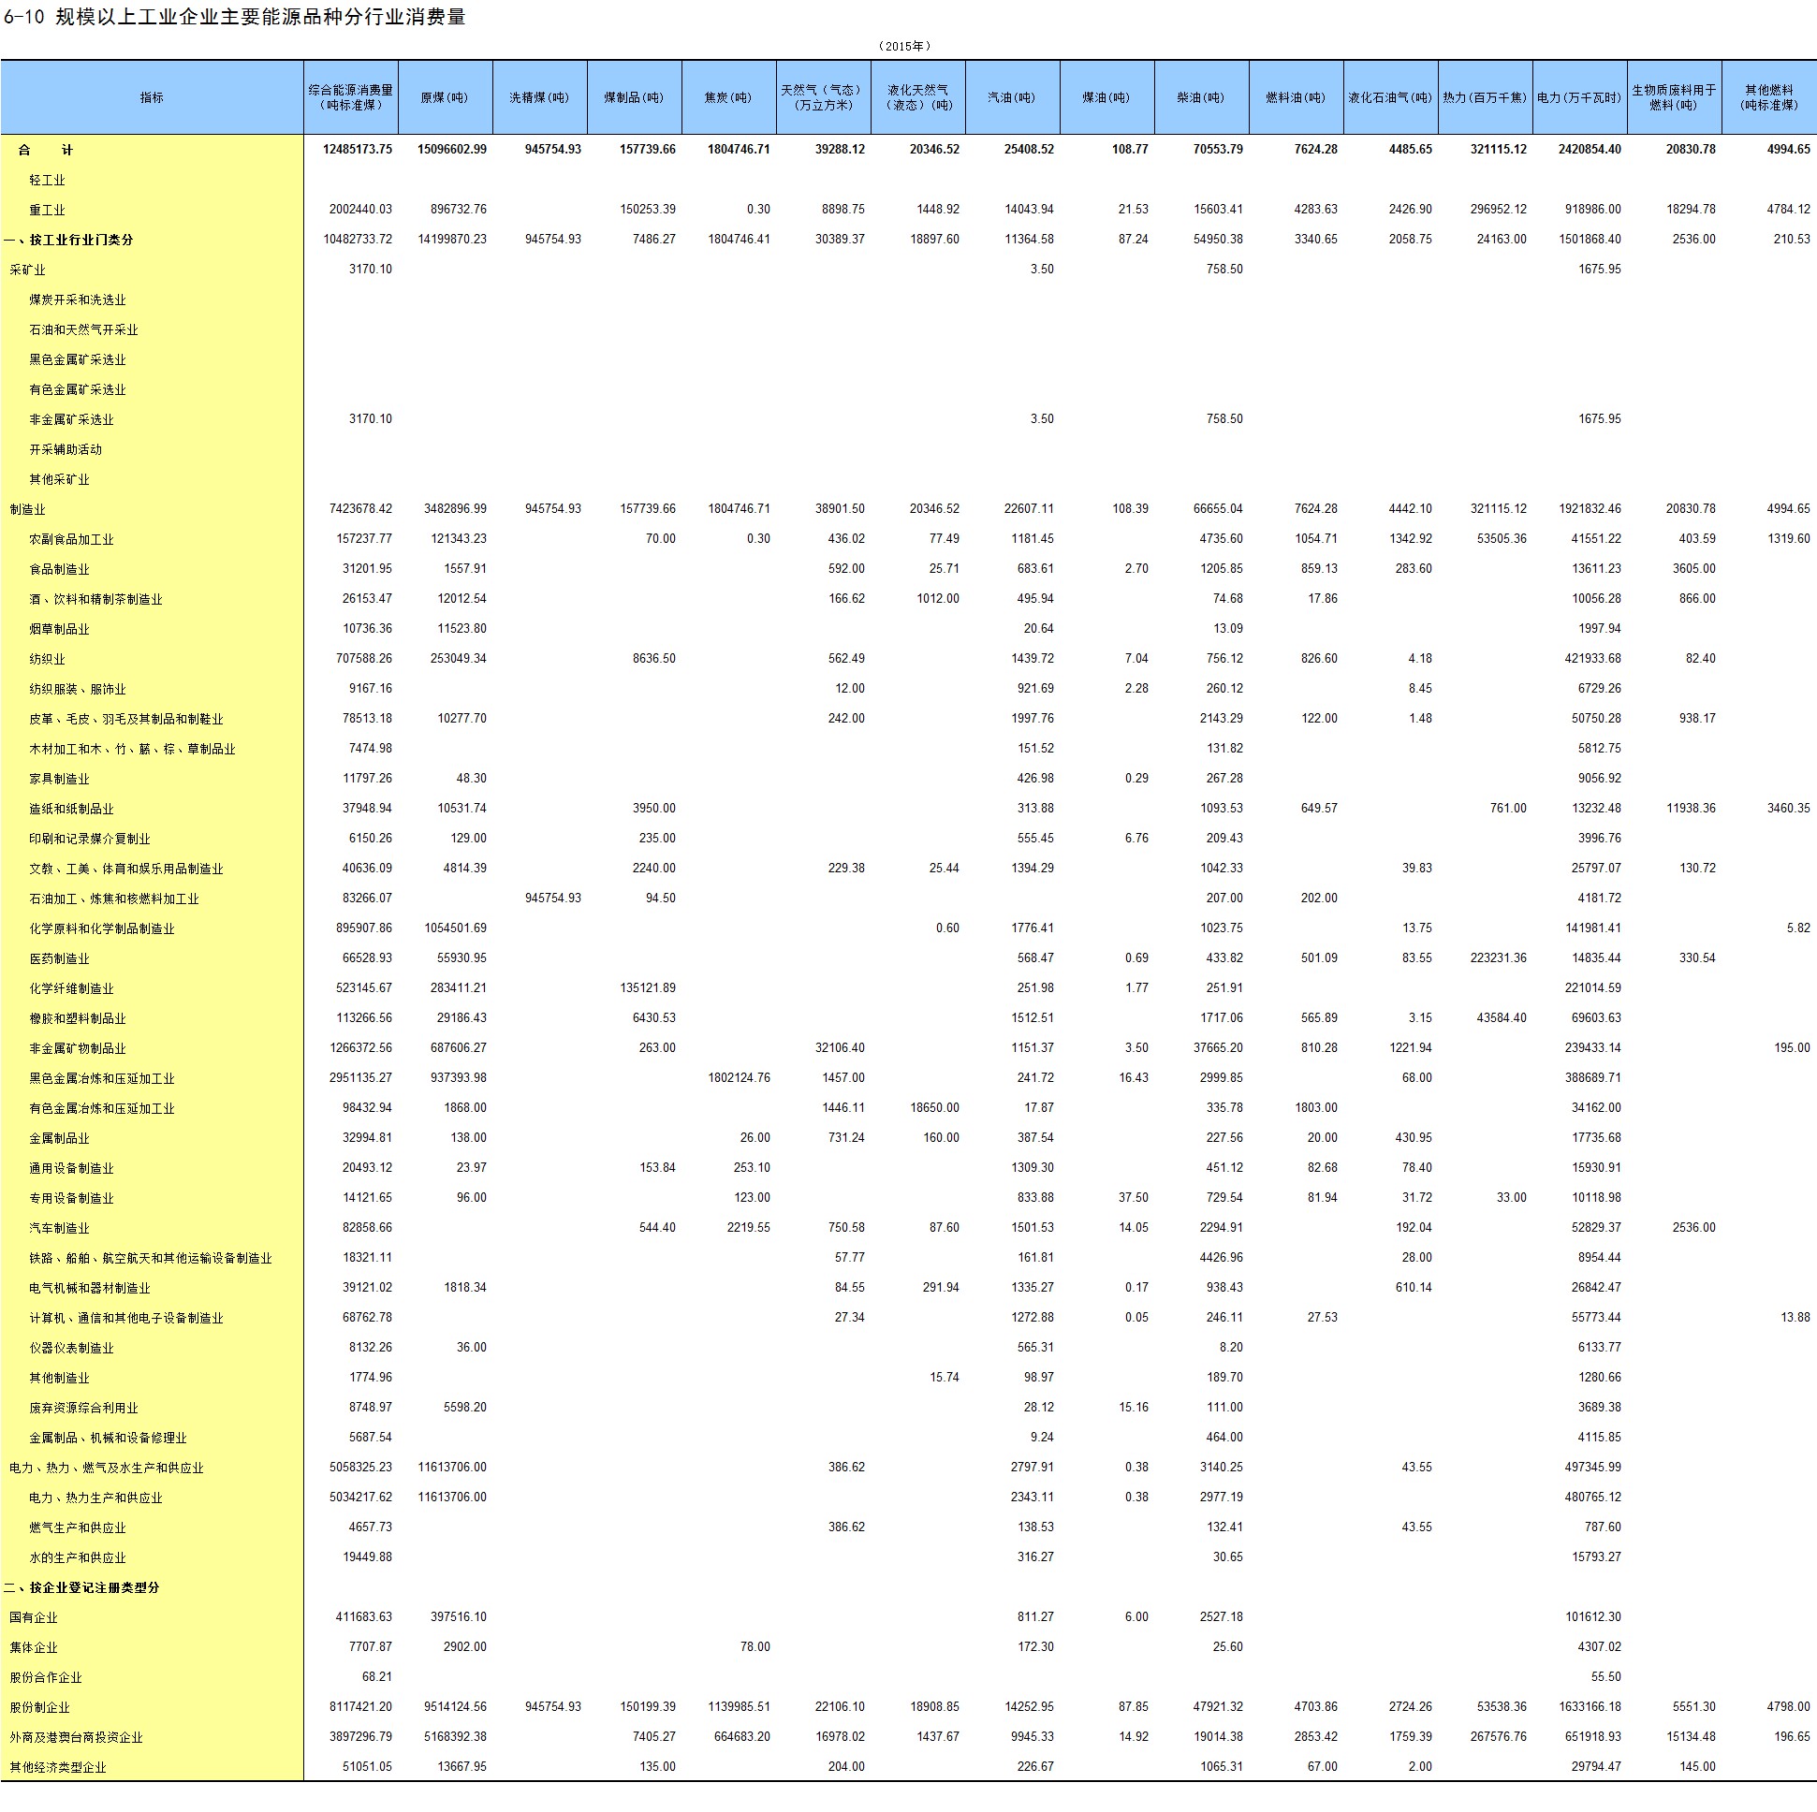Select the 合计 row label

[45, 150]
